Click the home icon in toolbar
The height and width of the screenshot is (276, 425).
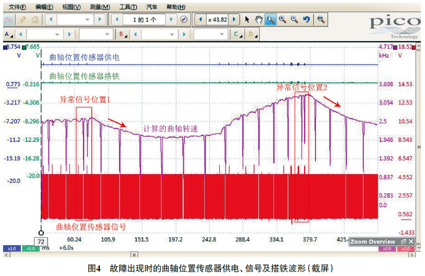point(35,20)
